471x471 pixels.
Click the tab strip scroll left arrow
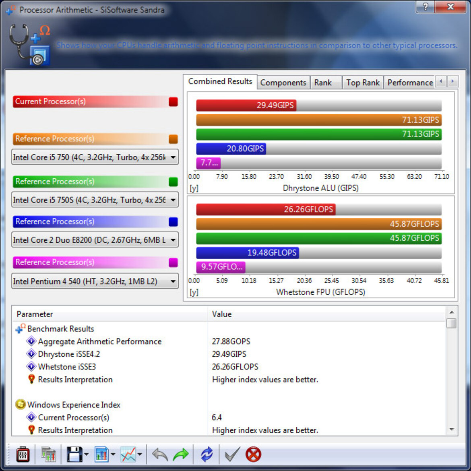tap(441, 81)
